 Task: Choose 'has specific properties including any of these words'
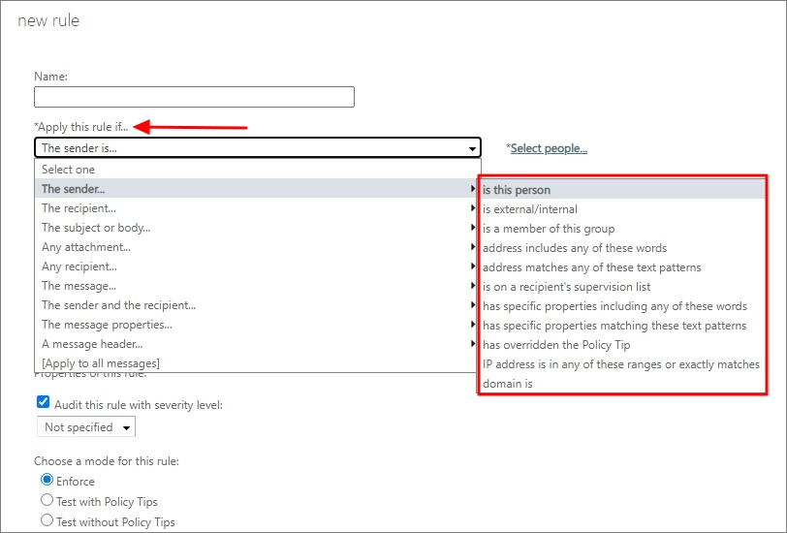point(622,306)
